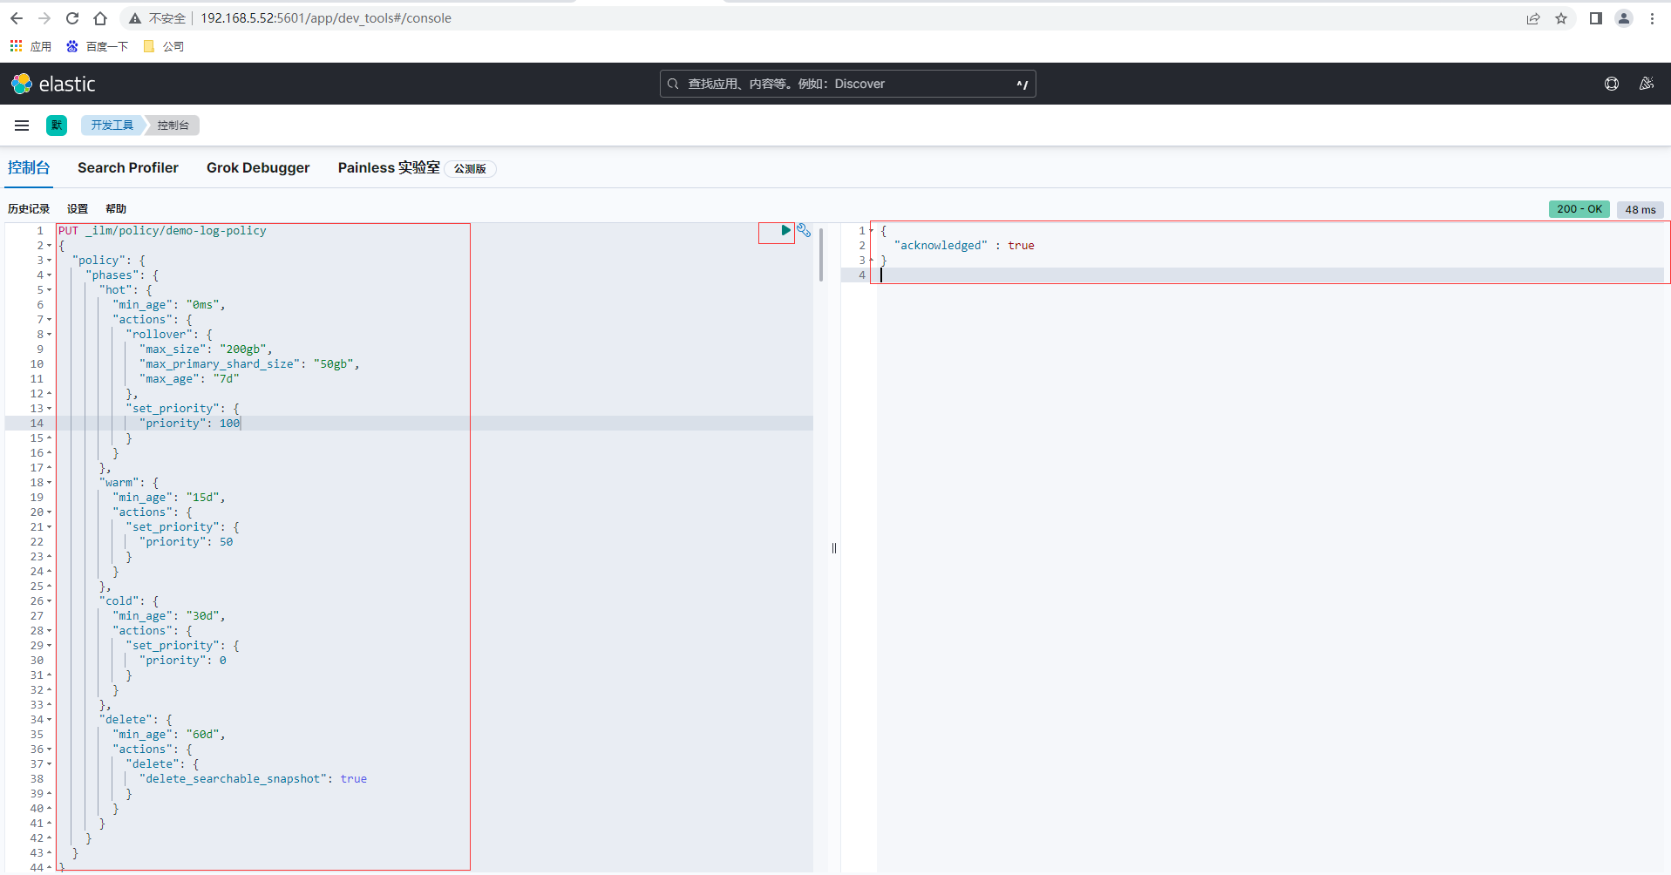Collapse the "delete" phase block at line 34
Viewport: 1671px width, 875px height.
(x=49, y=720)
